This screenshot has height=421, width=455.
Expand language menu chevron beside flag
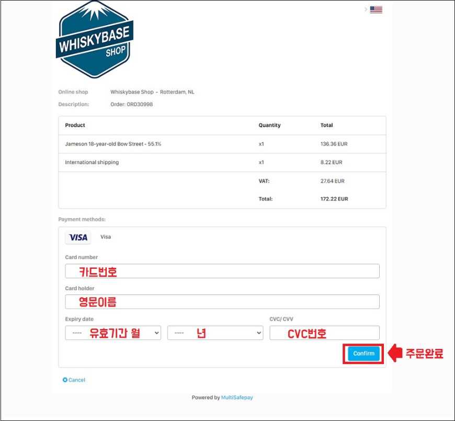[366, 9]
